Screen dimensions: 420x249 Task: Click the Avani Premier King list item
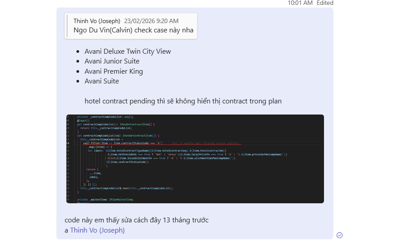click(x=114, y=71)
